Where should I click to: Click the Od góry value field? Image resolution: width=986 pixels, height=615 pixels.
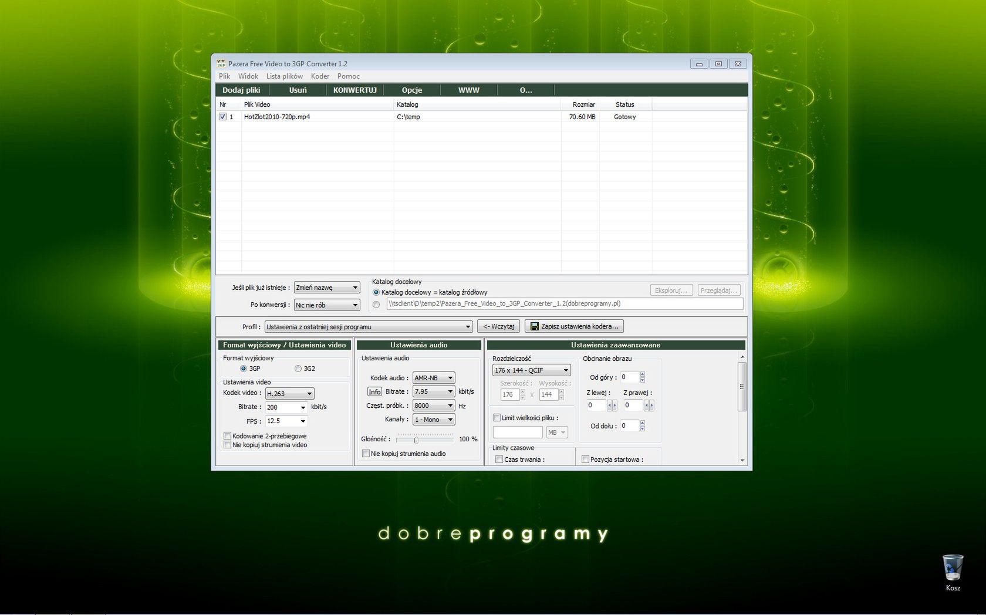(x=629, y=377)
